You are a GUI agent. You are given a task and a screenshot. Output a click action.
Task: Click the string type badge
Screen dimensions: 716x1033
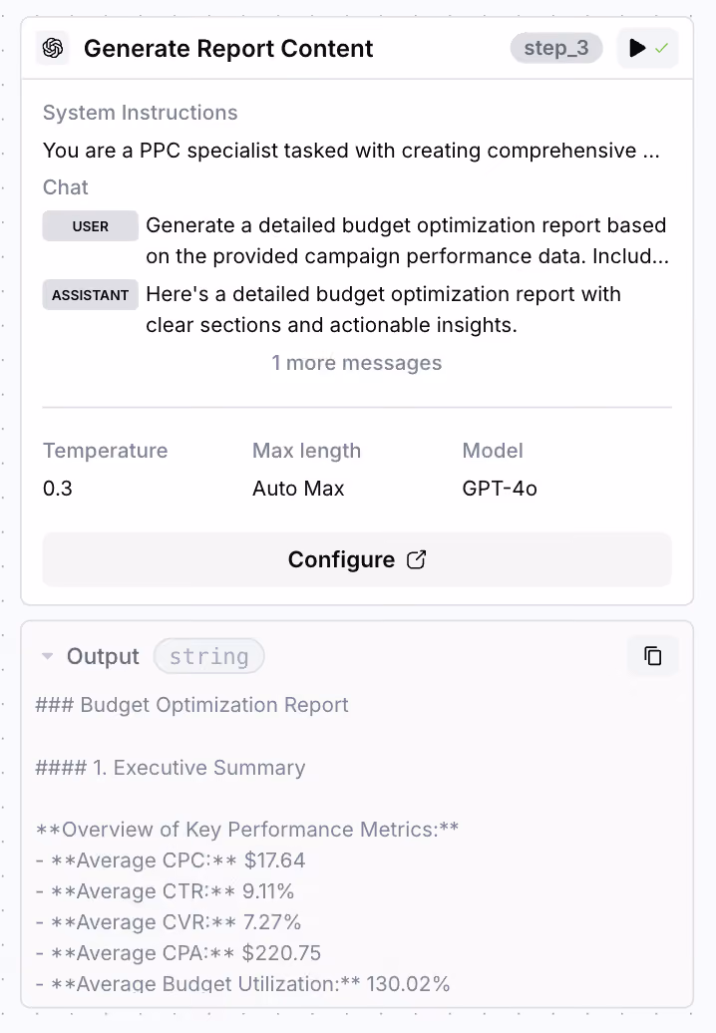pyautogui.click(x=208, y=656)
